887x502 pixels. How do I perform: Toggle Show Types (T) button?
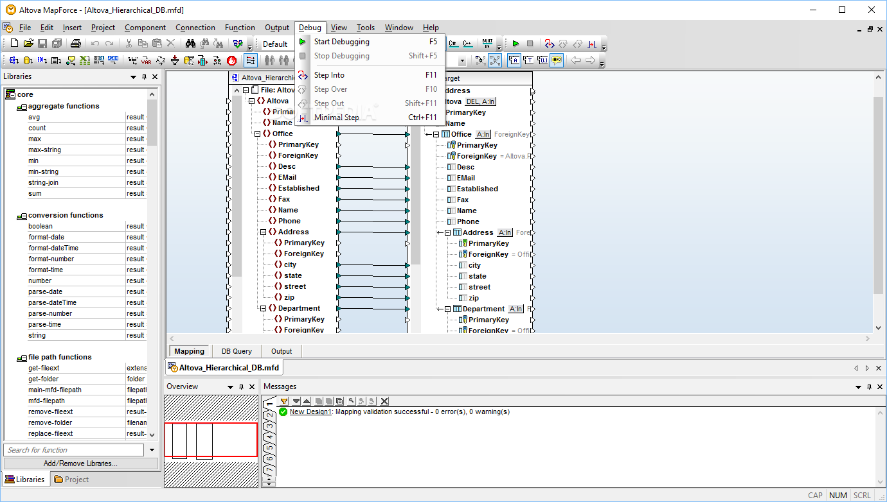point(530,60)
